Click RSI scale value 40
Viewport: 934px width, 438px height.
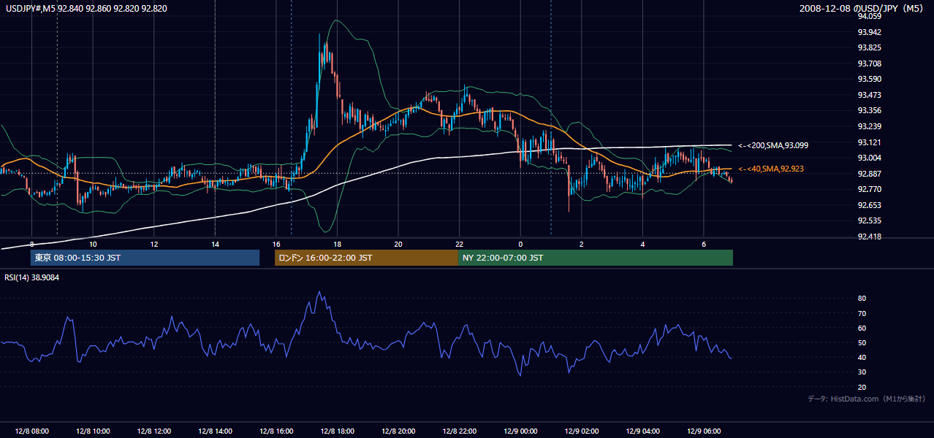pos(862,357)
